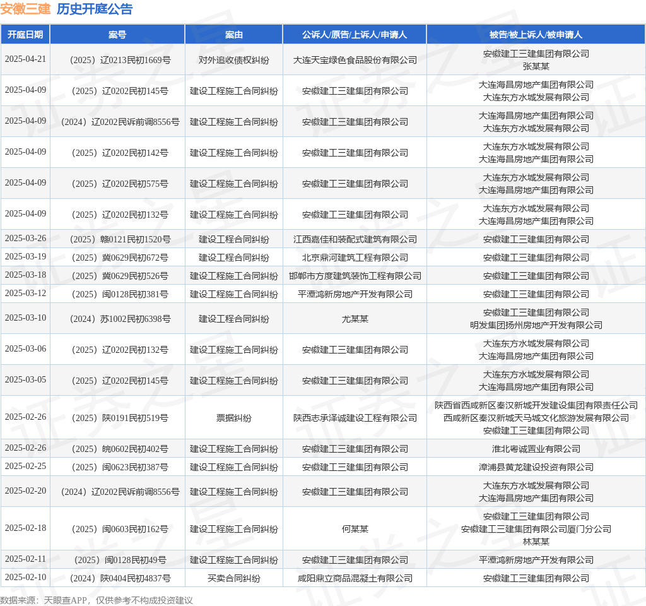Screen dimensions: 646x606
Task: Click case number 辽0202民初142号
Action: tap(120, 153)
